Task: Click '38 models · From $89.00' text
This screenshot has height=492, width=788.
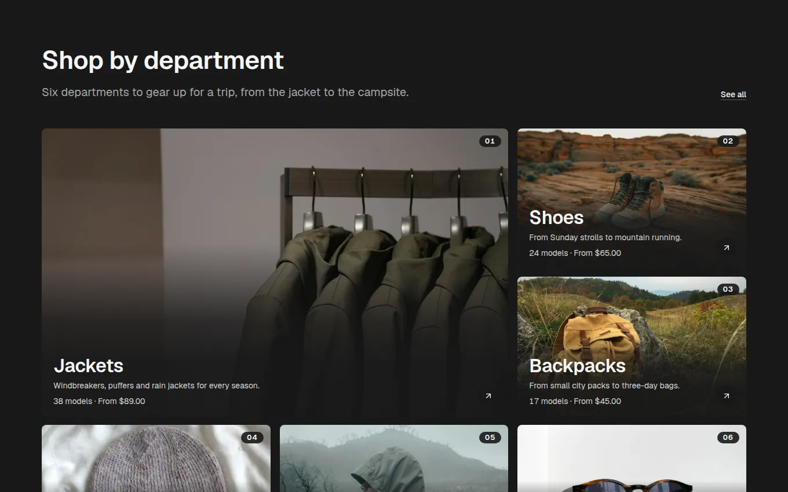Action: pos(99,401)
